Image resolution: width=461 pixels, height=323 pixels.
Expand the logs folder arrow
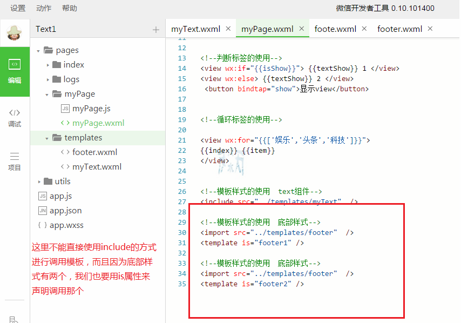tap(48, 80)
